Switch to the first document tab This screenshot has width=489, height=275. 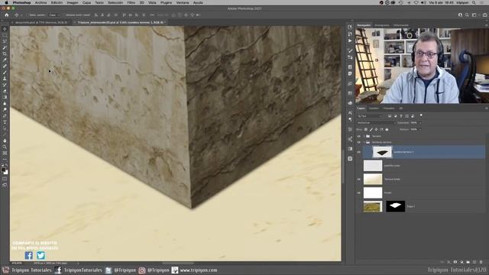(x=40, y=22)
